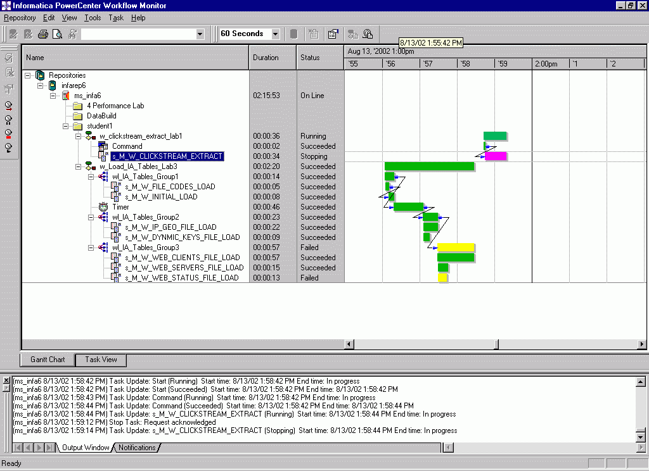Click the Timer task clock icon
Screen dimensions: 649x471
point(103,207)
